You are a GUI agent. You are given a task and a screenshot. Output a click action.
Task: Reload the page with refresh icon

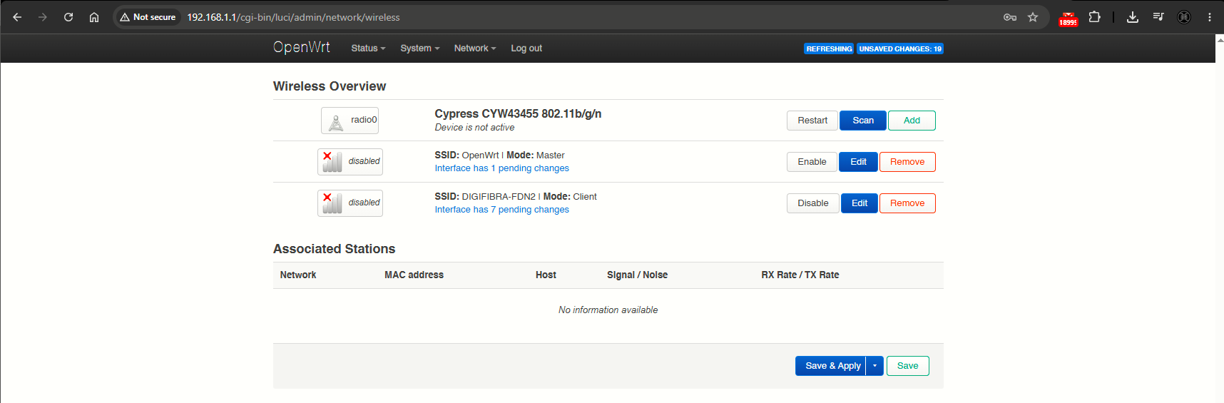68,17
